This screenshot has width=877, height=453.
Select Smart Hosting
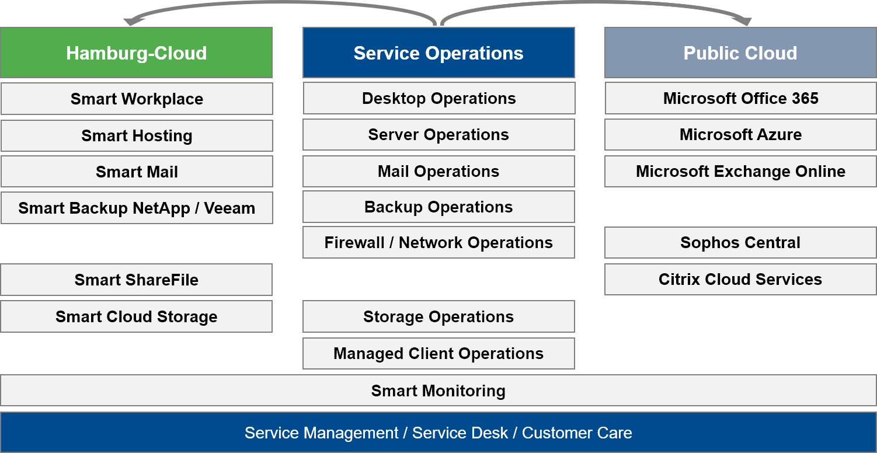click(x=137, y=135)
